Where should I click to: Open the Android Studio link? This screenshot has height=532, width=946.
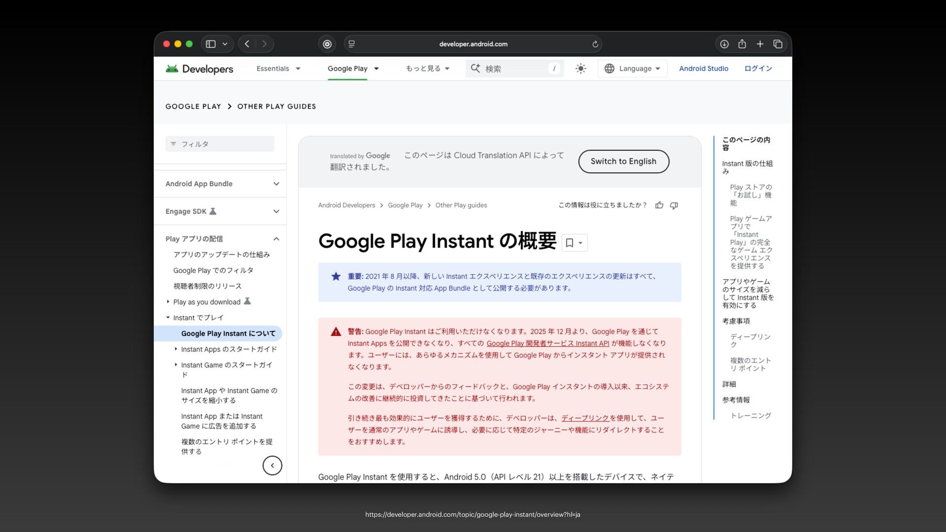click(x=704, y=68)
